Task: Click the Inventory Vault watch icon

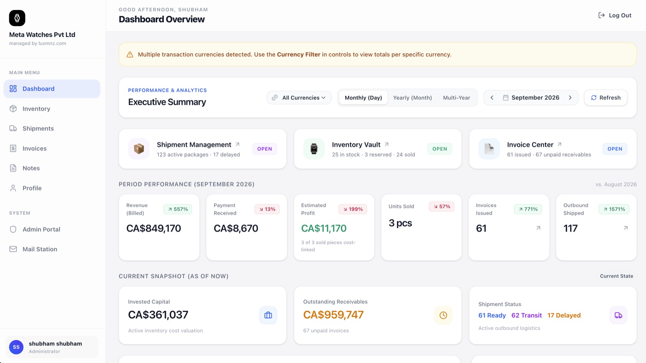Action: click(x=314, y=149)
